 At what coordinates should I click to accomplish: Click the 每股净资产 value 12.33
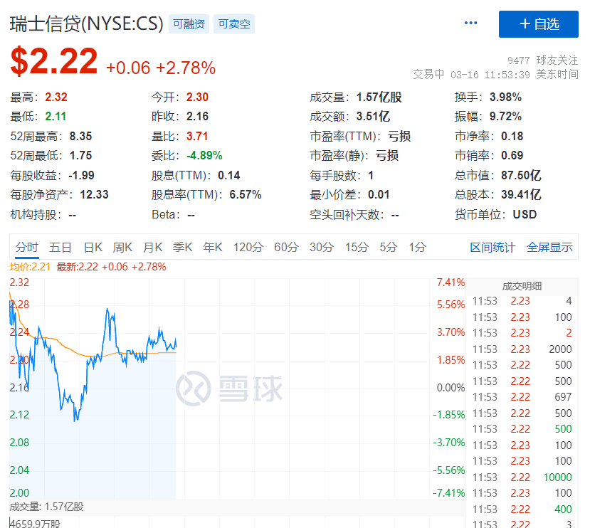click(x=94, y=194)
